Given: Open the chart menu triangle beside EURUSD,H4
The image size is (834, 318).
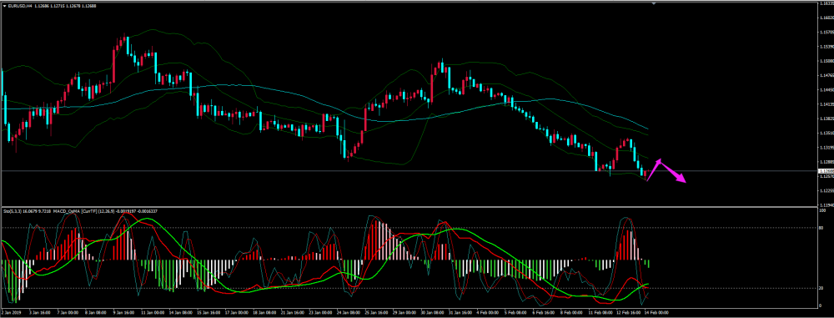Looking at the screenshot, I should tap(5, 5).
